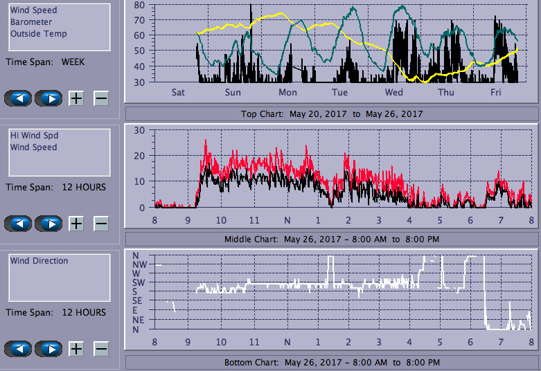Click the top chart's forward arrow button
The width and height of the screenshot is (541, 371).
pos(48,98)
